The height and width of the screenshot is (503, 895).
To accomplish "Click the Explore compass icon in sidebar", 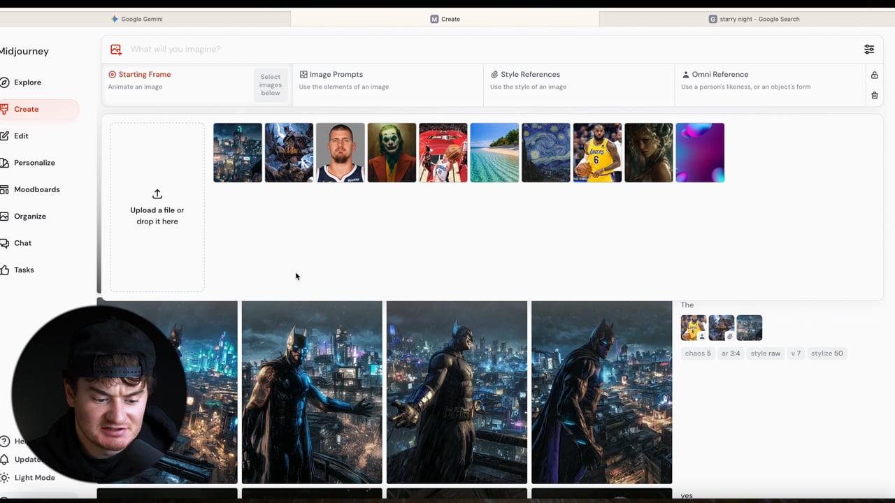I will pyautogui.click(x=4, y=82).
